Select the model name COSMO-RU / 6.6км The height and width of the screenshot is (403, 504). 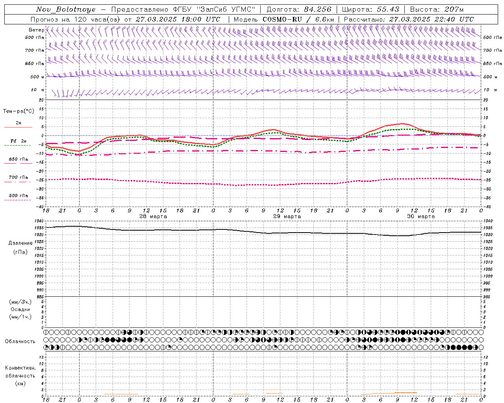298,19
